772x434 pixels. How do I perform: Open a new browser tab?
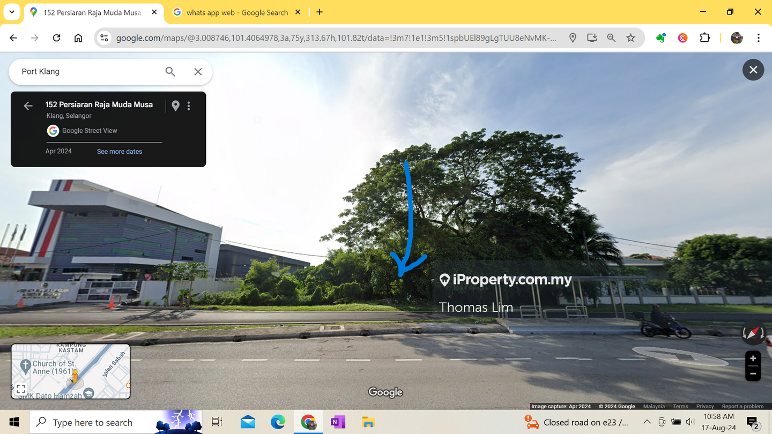coord(320,12)
